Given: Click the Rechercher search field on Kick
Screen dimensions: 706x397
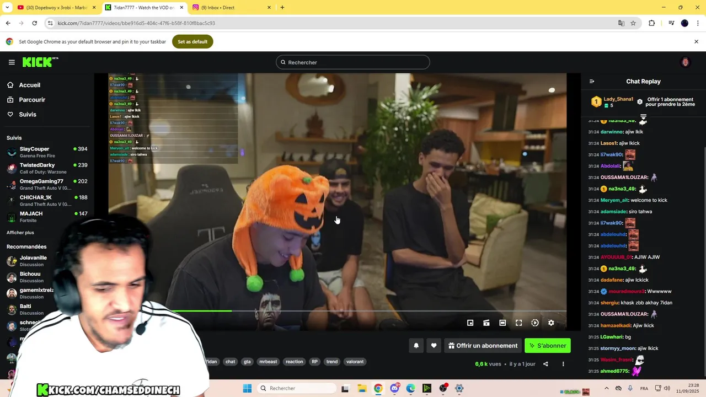Looking at the screenshot, I should point(353,62).
